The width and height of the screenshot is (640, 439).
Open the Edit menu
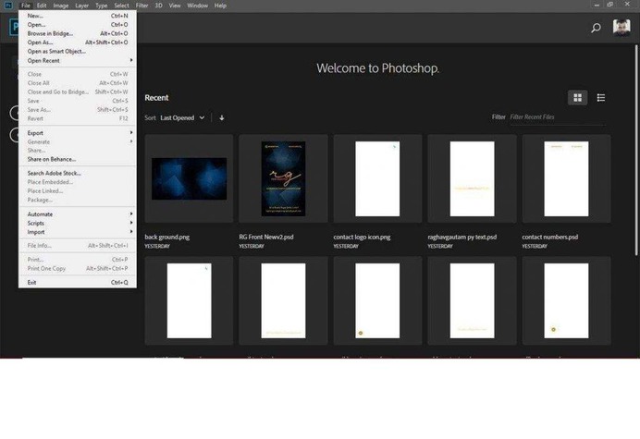(42, 6)
